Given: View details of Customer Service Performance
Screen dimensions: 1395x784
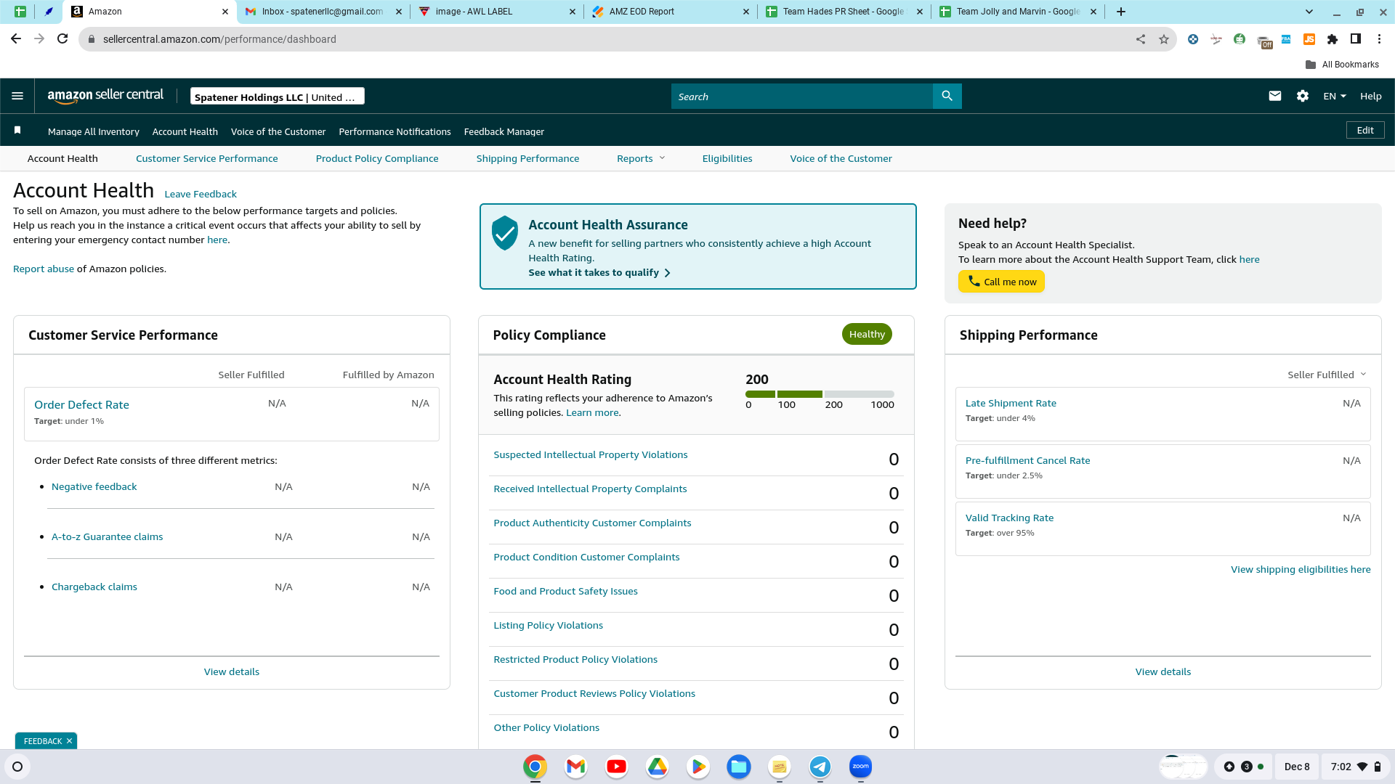Looking at the screenshot, I should (232, 671).
